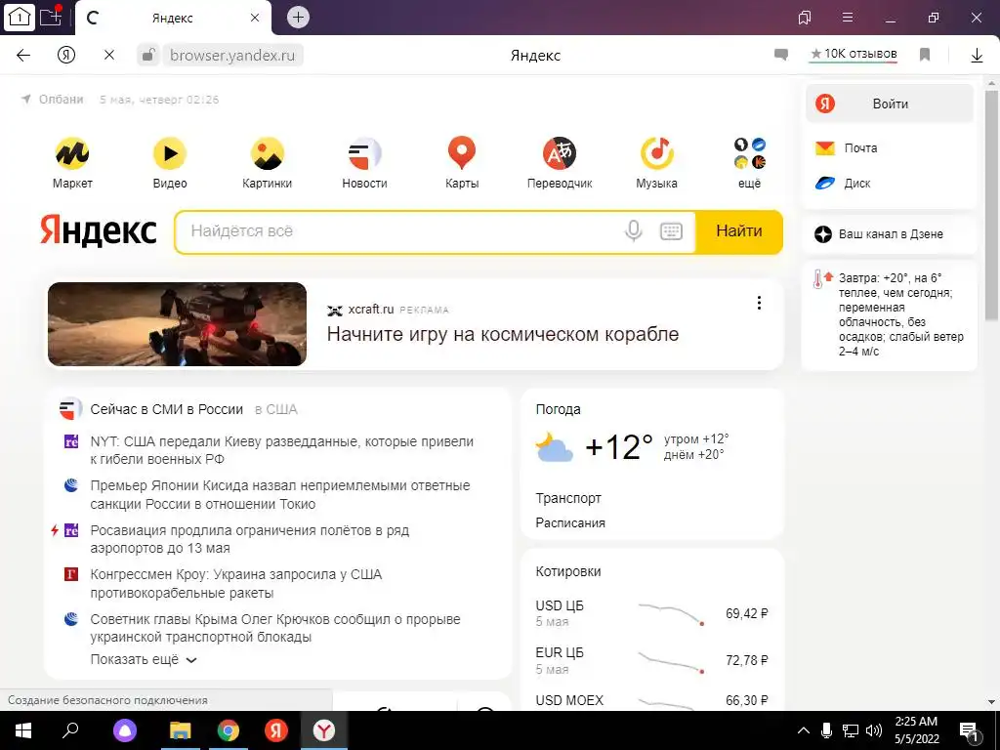Open EUR ЦБ exchange rate row
The image size is (1000, 750).
point(651,660)
